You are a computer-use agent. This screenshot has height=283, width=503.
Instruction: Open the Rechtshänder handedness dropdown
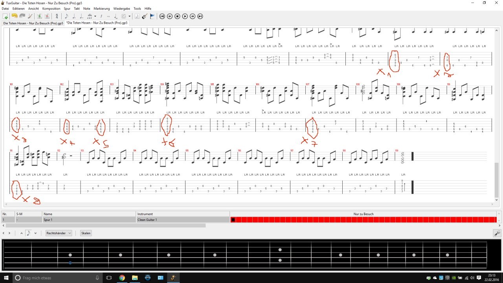[x=59, y=233]
